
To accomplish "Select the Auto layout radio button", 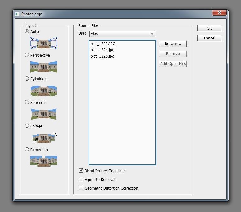I will click(x=27, y=31).
